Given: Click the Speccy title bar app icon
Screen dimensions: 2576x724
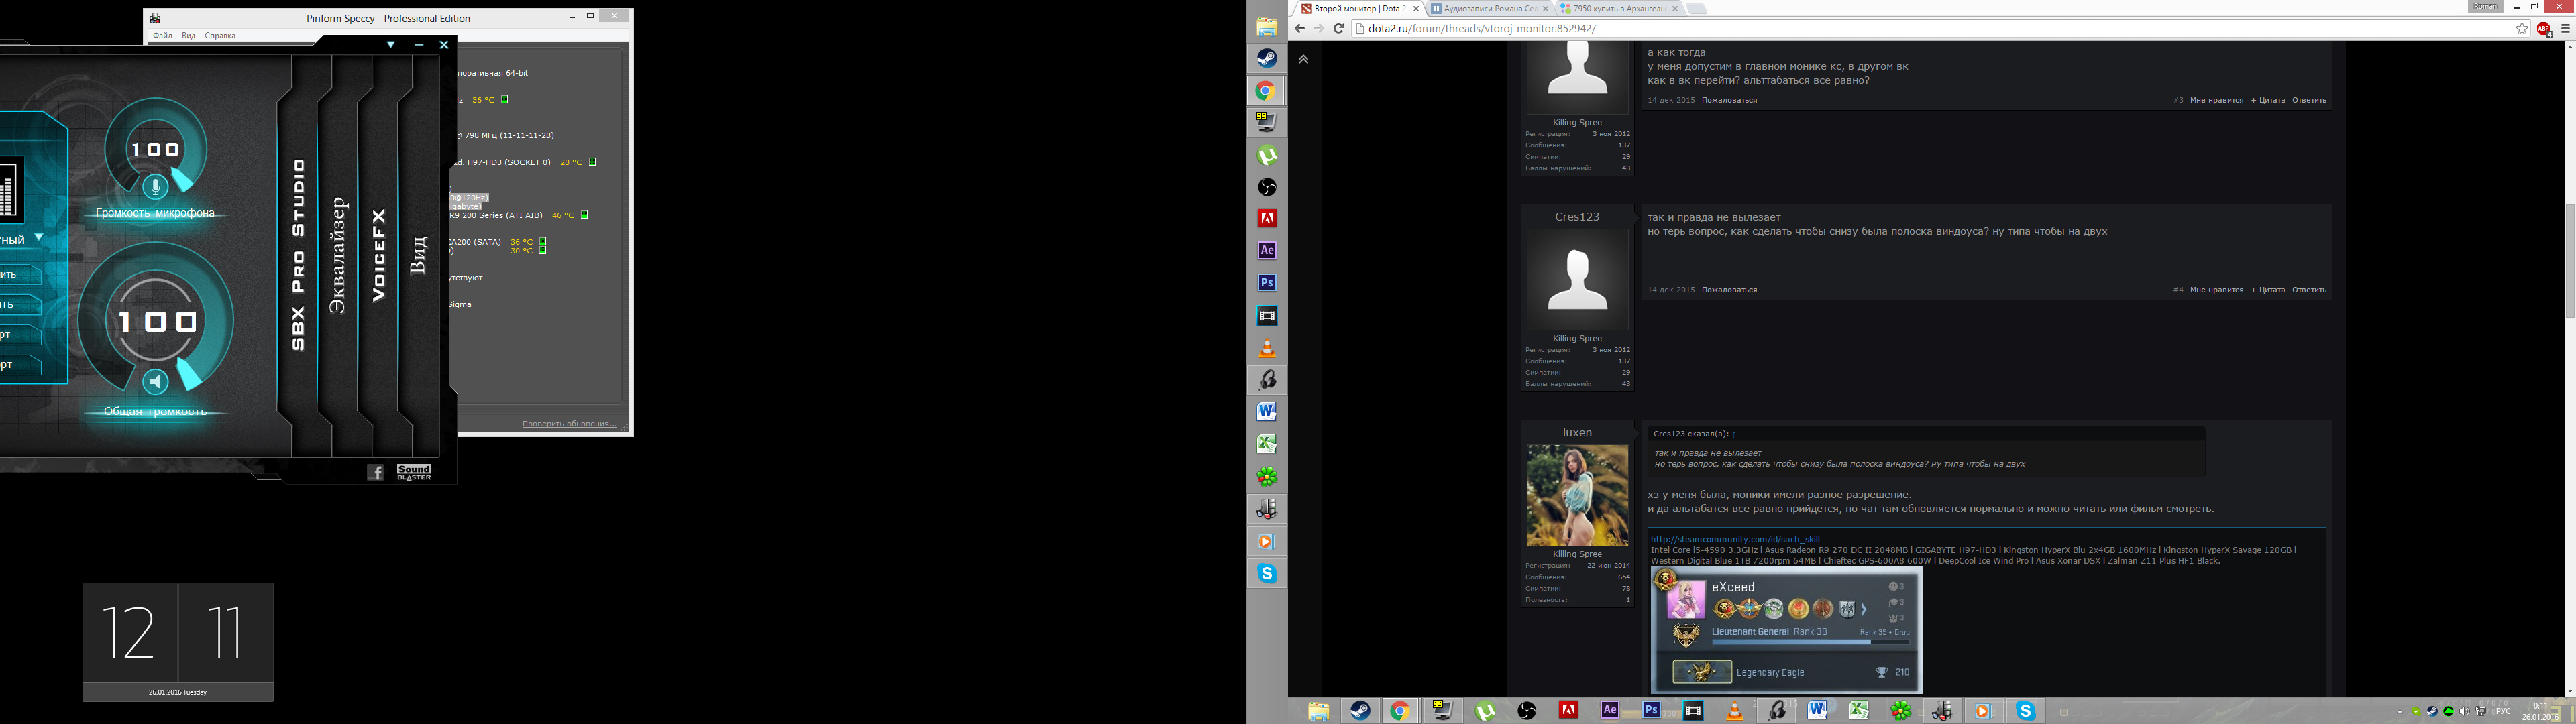Looking at the screenshot, I should [154, 18].
